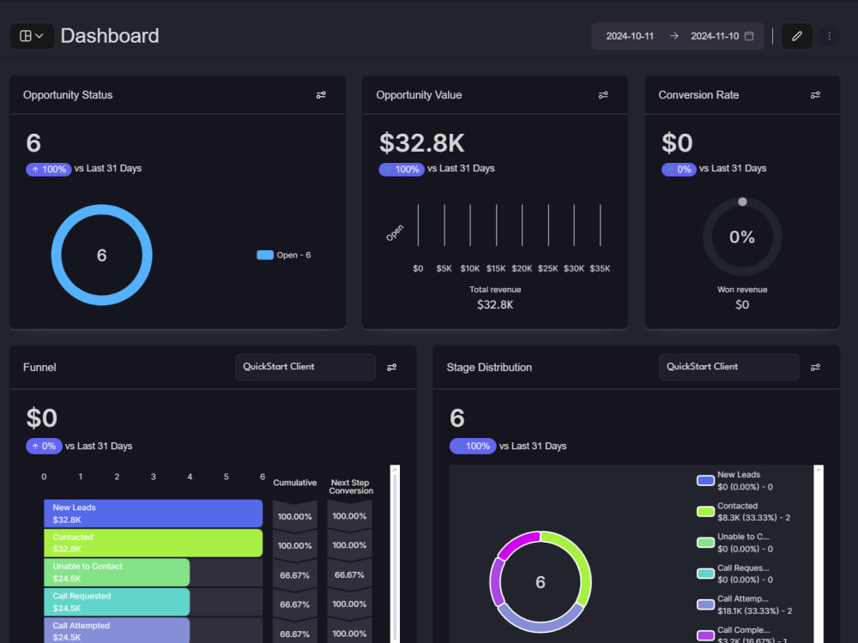Viewport: 858px width, 643px height.
Task: Click the Dashboard heading
Action: coord(110,36)
